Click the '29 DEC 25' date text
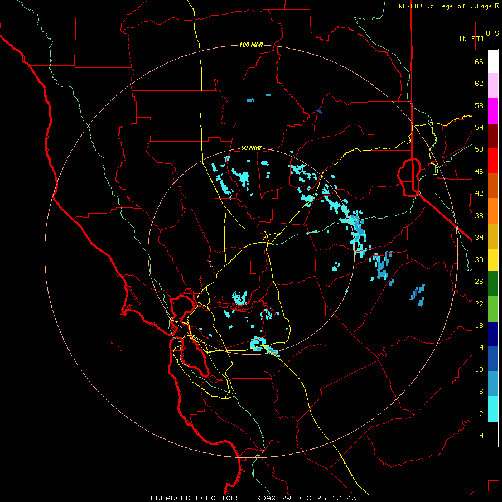The width and height of the screenshot is (502, 502). (x=304, y=498)
